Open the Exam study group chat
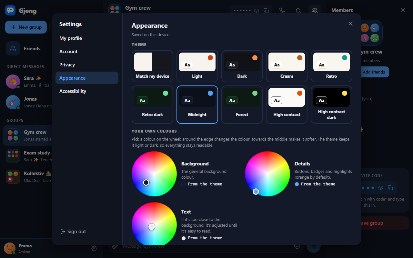 pyautogui.click(x=27, y=156)
